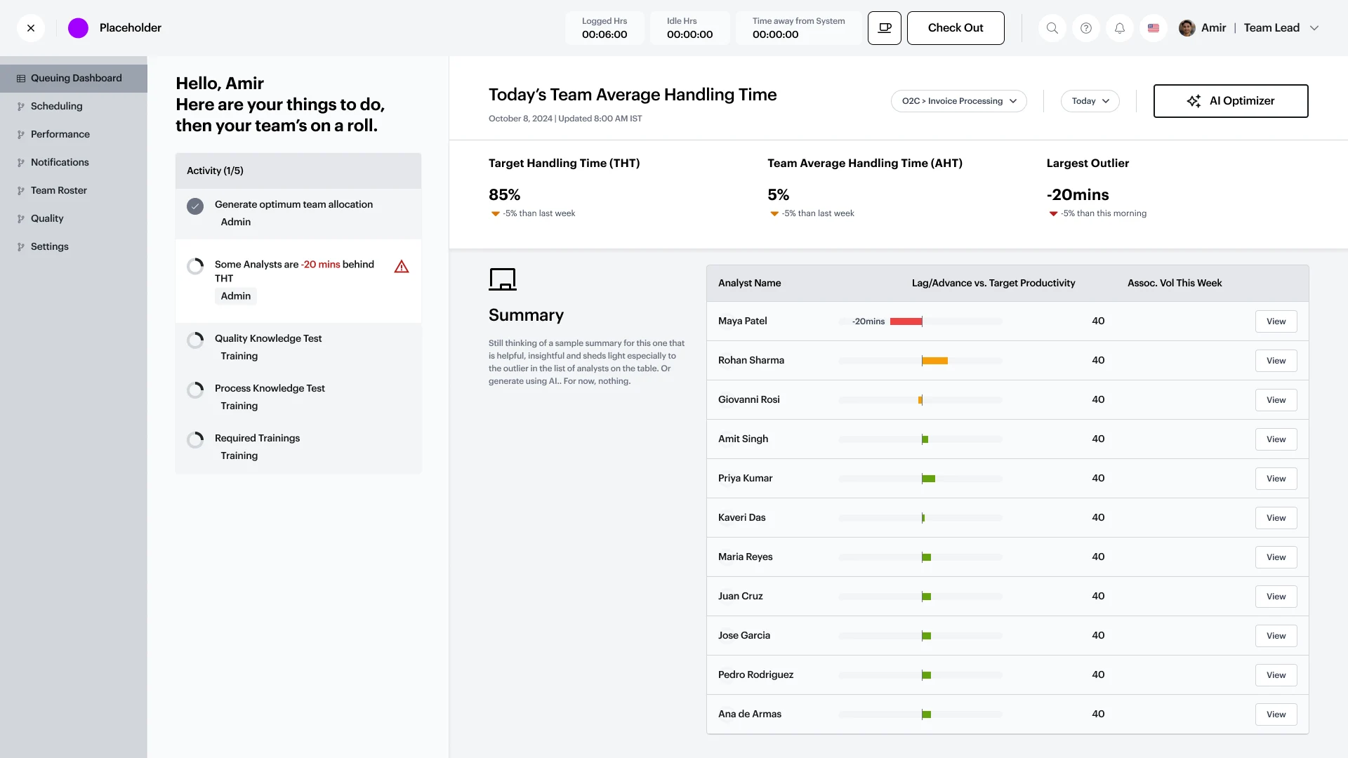
Task: Click Lag/Advance vs. Target Productivity header
Action: tap(993, 284)
